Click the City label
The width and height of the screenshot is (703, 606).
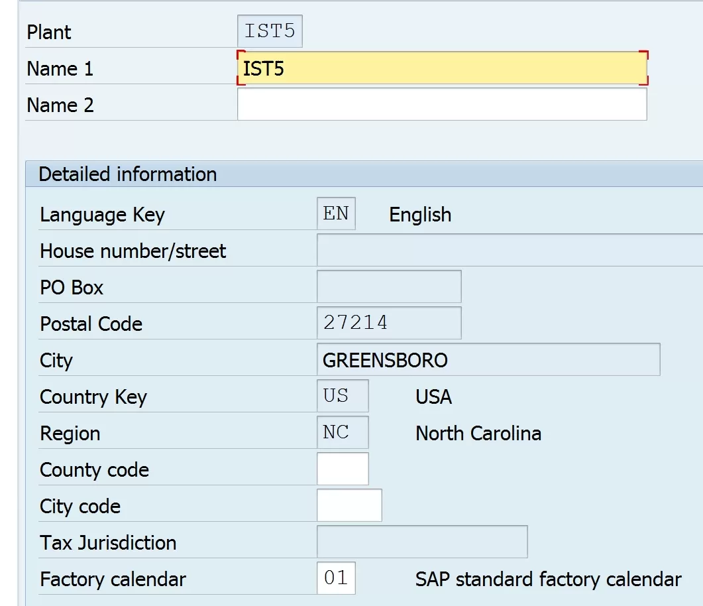pos(56,361)
